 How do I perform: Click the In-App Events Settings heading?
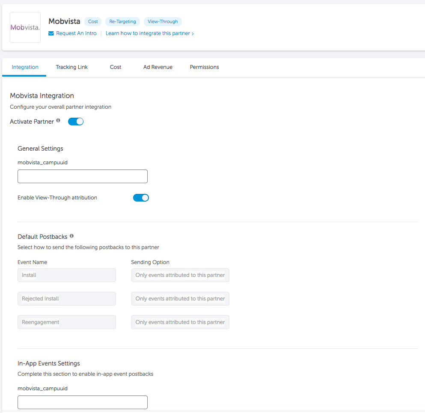pyautogui.click(x=49, y=363)
